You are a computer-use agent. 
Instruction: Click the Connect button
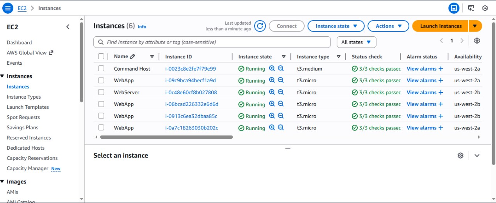coord(287,26)
